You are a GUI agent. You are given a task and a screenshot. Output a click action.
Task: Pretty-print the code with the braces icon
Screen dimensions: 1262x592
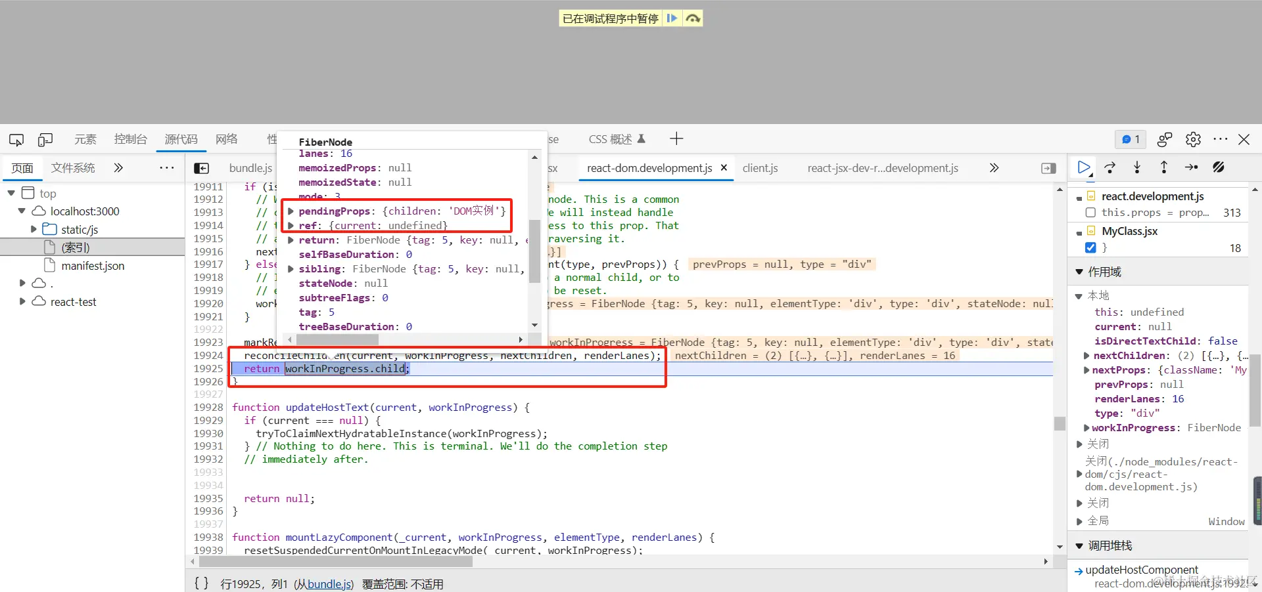tap(201, 583)
